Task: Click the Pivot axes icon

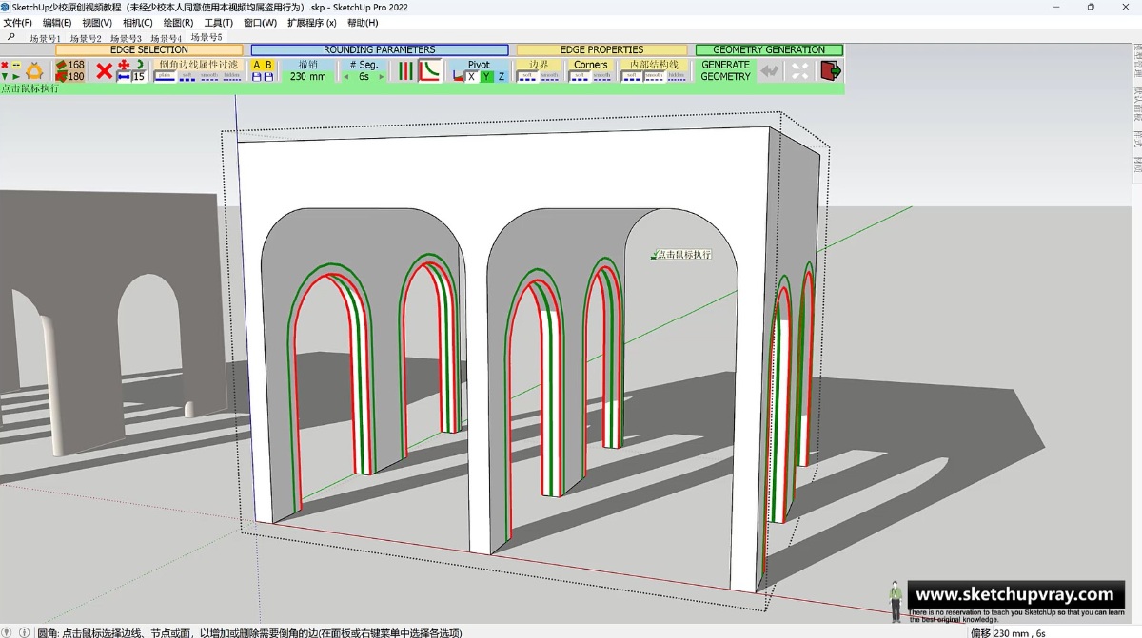Action: (459, 76)
